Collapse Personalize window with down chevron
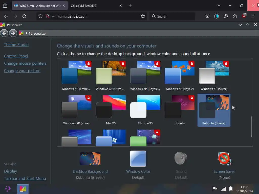Viewport: 259px width, 194px height. tap(240, 25)
